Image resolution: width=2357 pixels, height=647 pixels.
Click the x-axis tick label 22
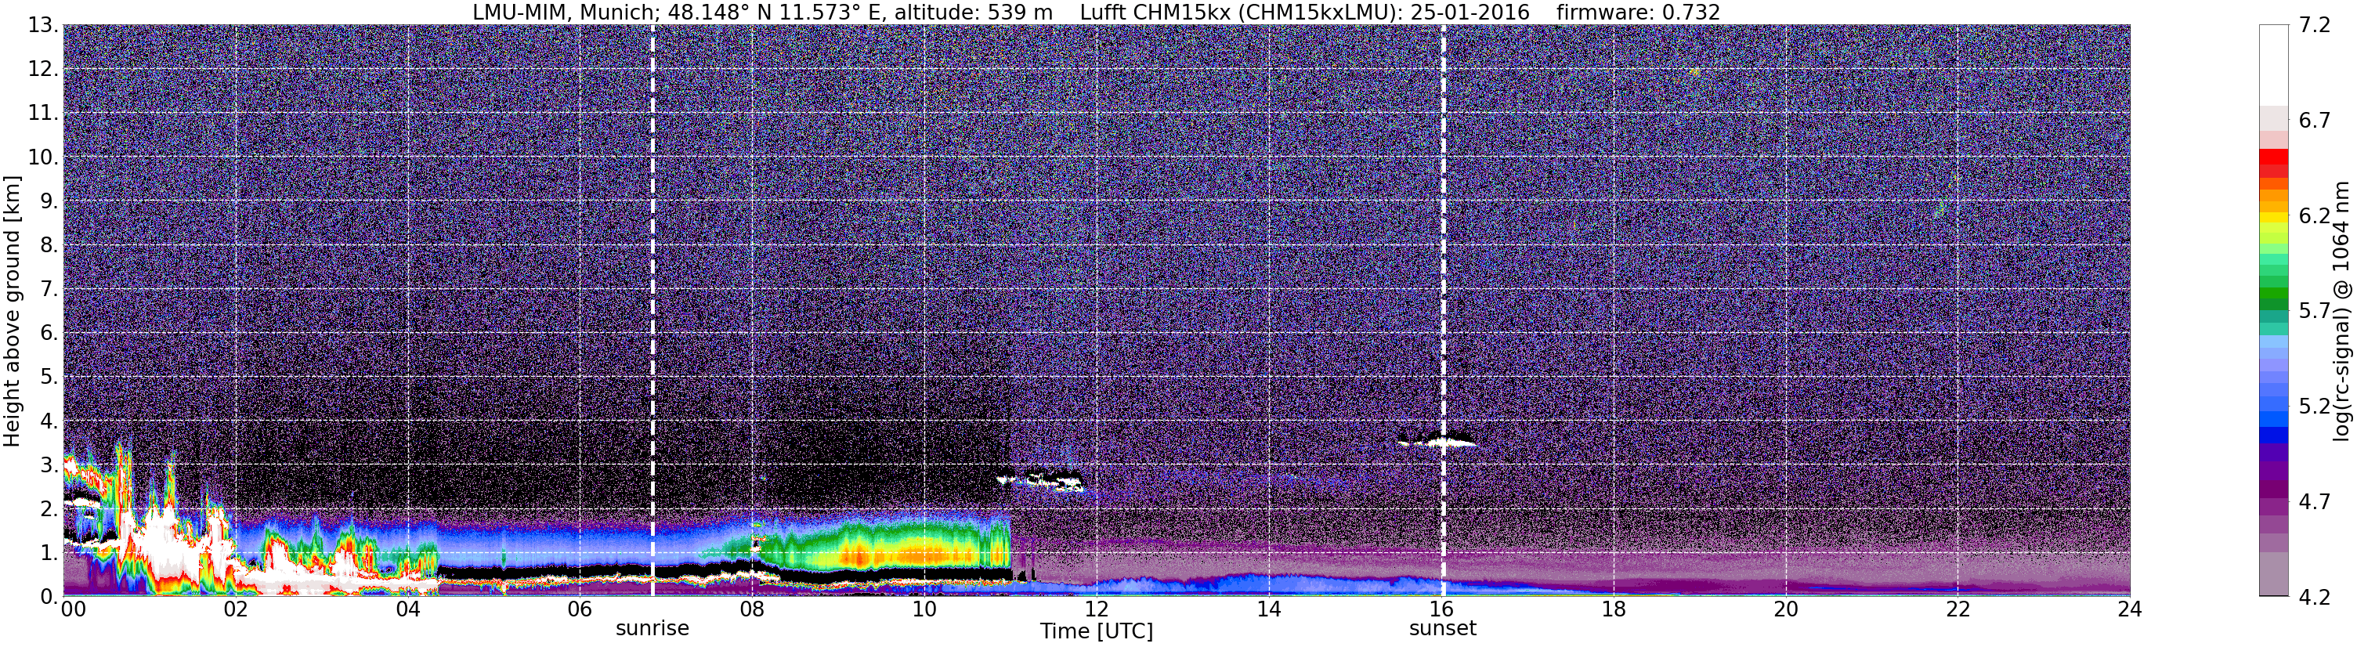[1958, 609]
